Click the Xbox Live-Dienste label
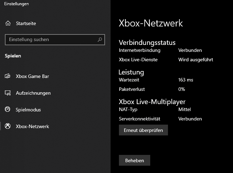The image size is (233, 173). pos(138,60)
